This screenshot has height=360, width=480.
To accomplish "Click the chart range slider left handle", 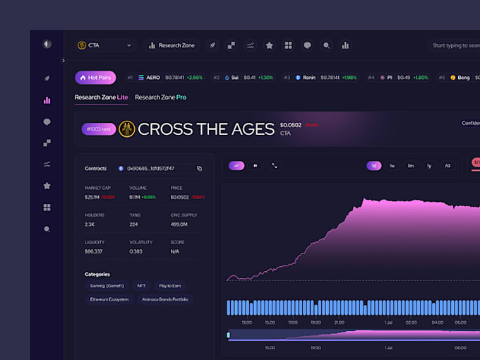I will (229, 335).
